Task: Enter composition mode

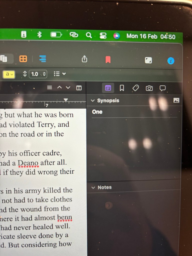Action: pos(148,60)
